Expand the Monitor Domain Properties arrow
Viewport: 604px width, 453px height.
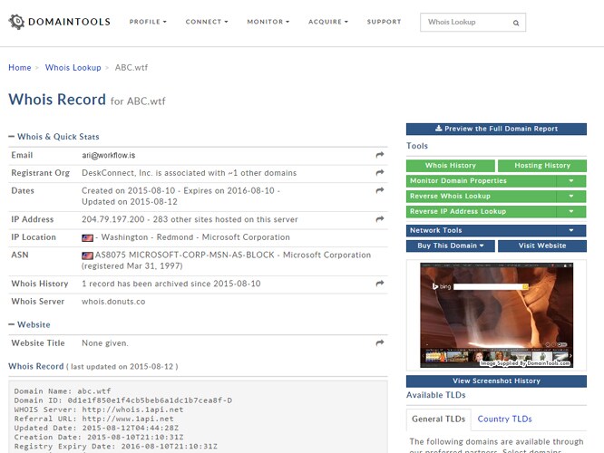pyautogui.click(x=570, y=181)
